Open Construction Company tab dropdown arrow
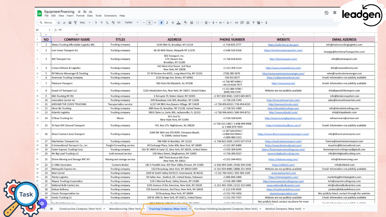The image size is (386, 217). (104, 209)
